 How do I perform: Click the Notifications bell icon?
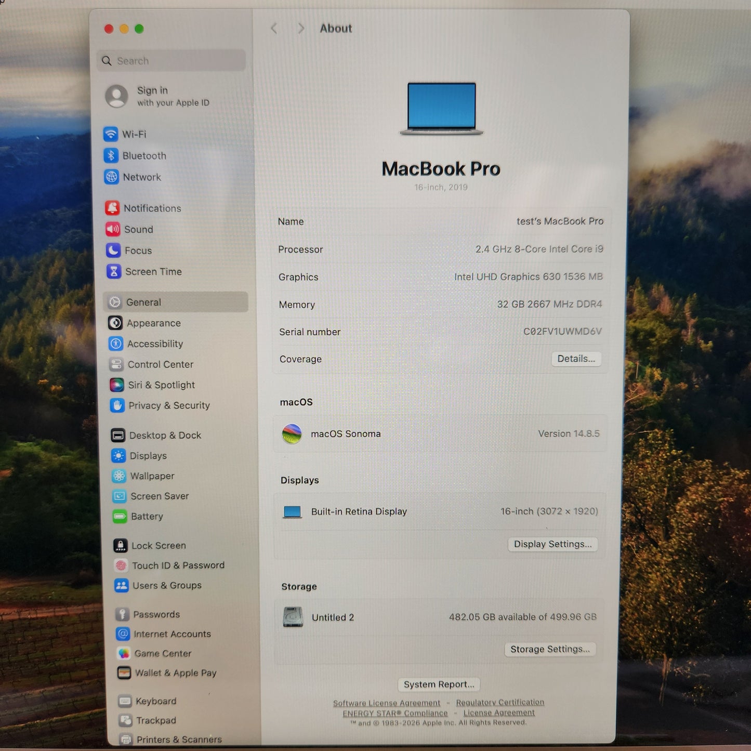click(x=112, y=208)
